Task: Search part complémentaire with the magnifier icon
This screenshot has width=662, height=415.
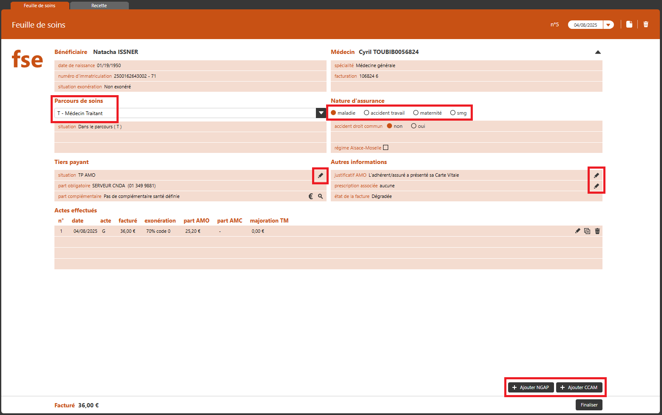Action: 321,196
